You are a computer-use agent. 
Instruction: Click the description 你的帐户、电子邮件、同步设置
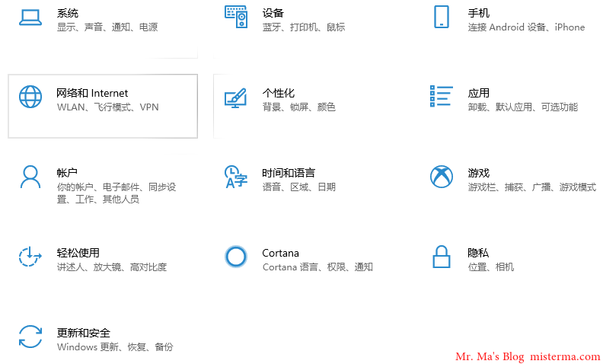pos(116,193)
